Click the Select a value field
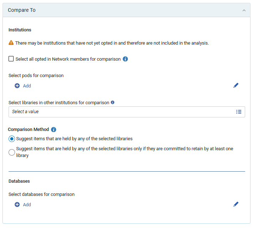Image resolution: width=253 pixels, height=228 pixels. click(x=127, y=112)
